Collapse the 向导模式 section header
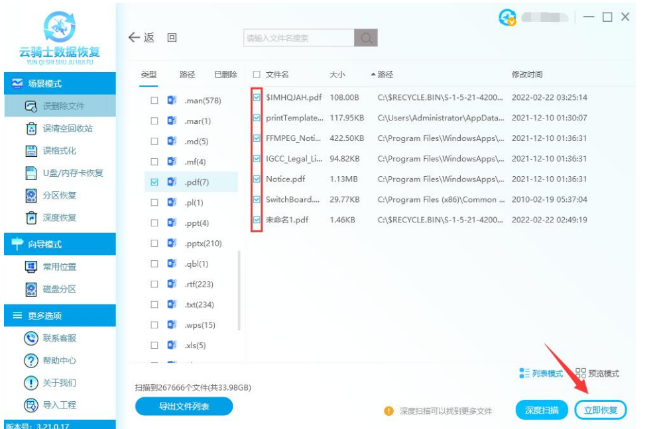665x429 pixels. pos(58,244)
